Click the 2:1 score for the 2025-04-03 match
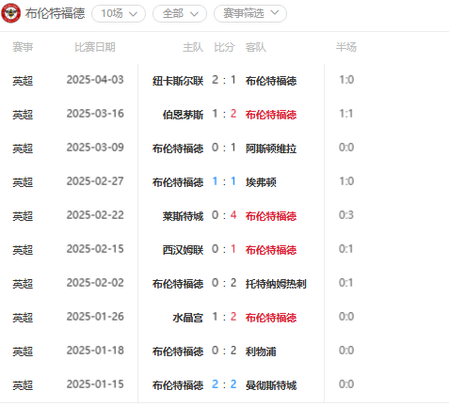The height and width of the screenshot is (406, 449). click(x=224, y=80)
